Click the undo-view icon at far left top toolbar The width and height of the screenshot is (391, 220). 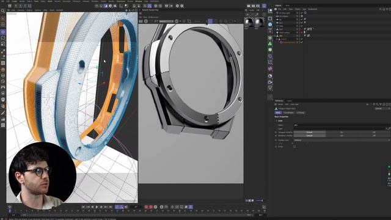10,5
